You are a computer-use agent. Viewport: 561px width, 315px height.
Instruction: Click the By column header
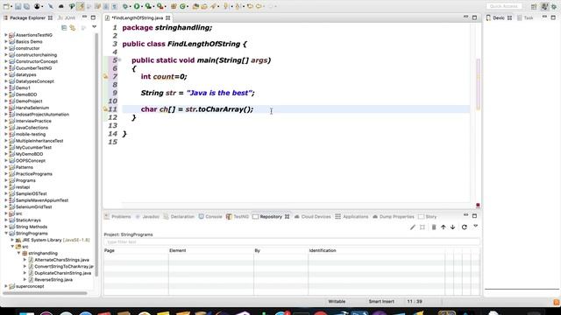280,250
